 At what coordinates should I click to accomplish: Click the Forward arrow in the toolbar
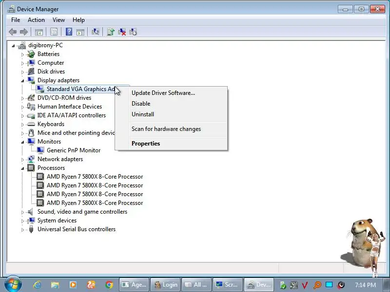(23, 32)
